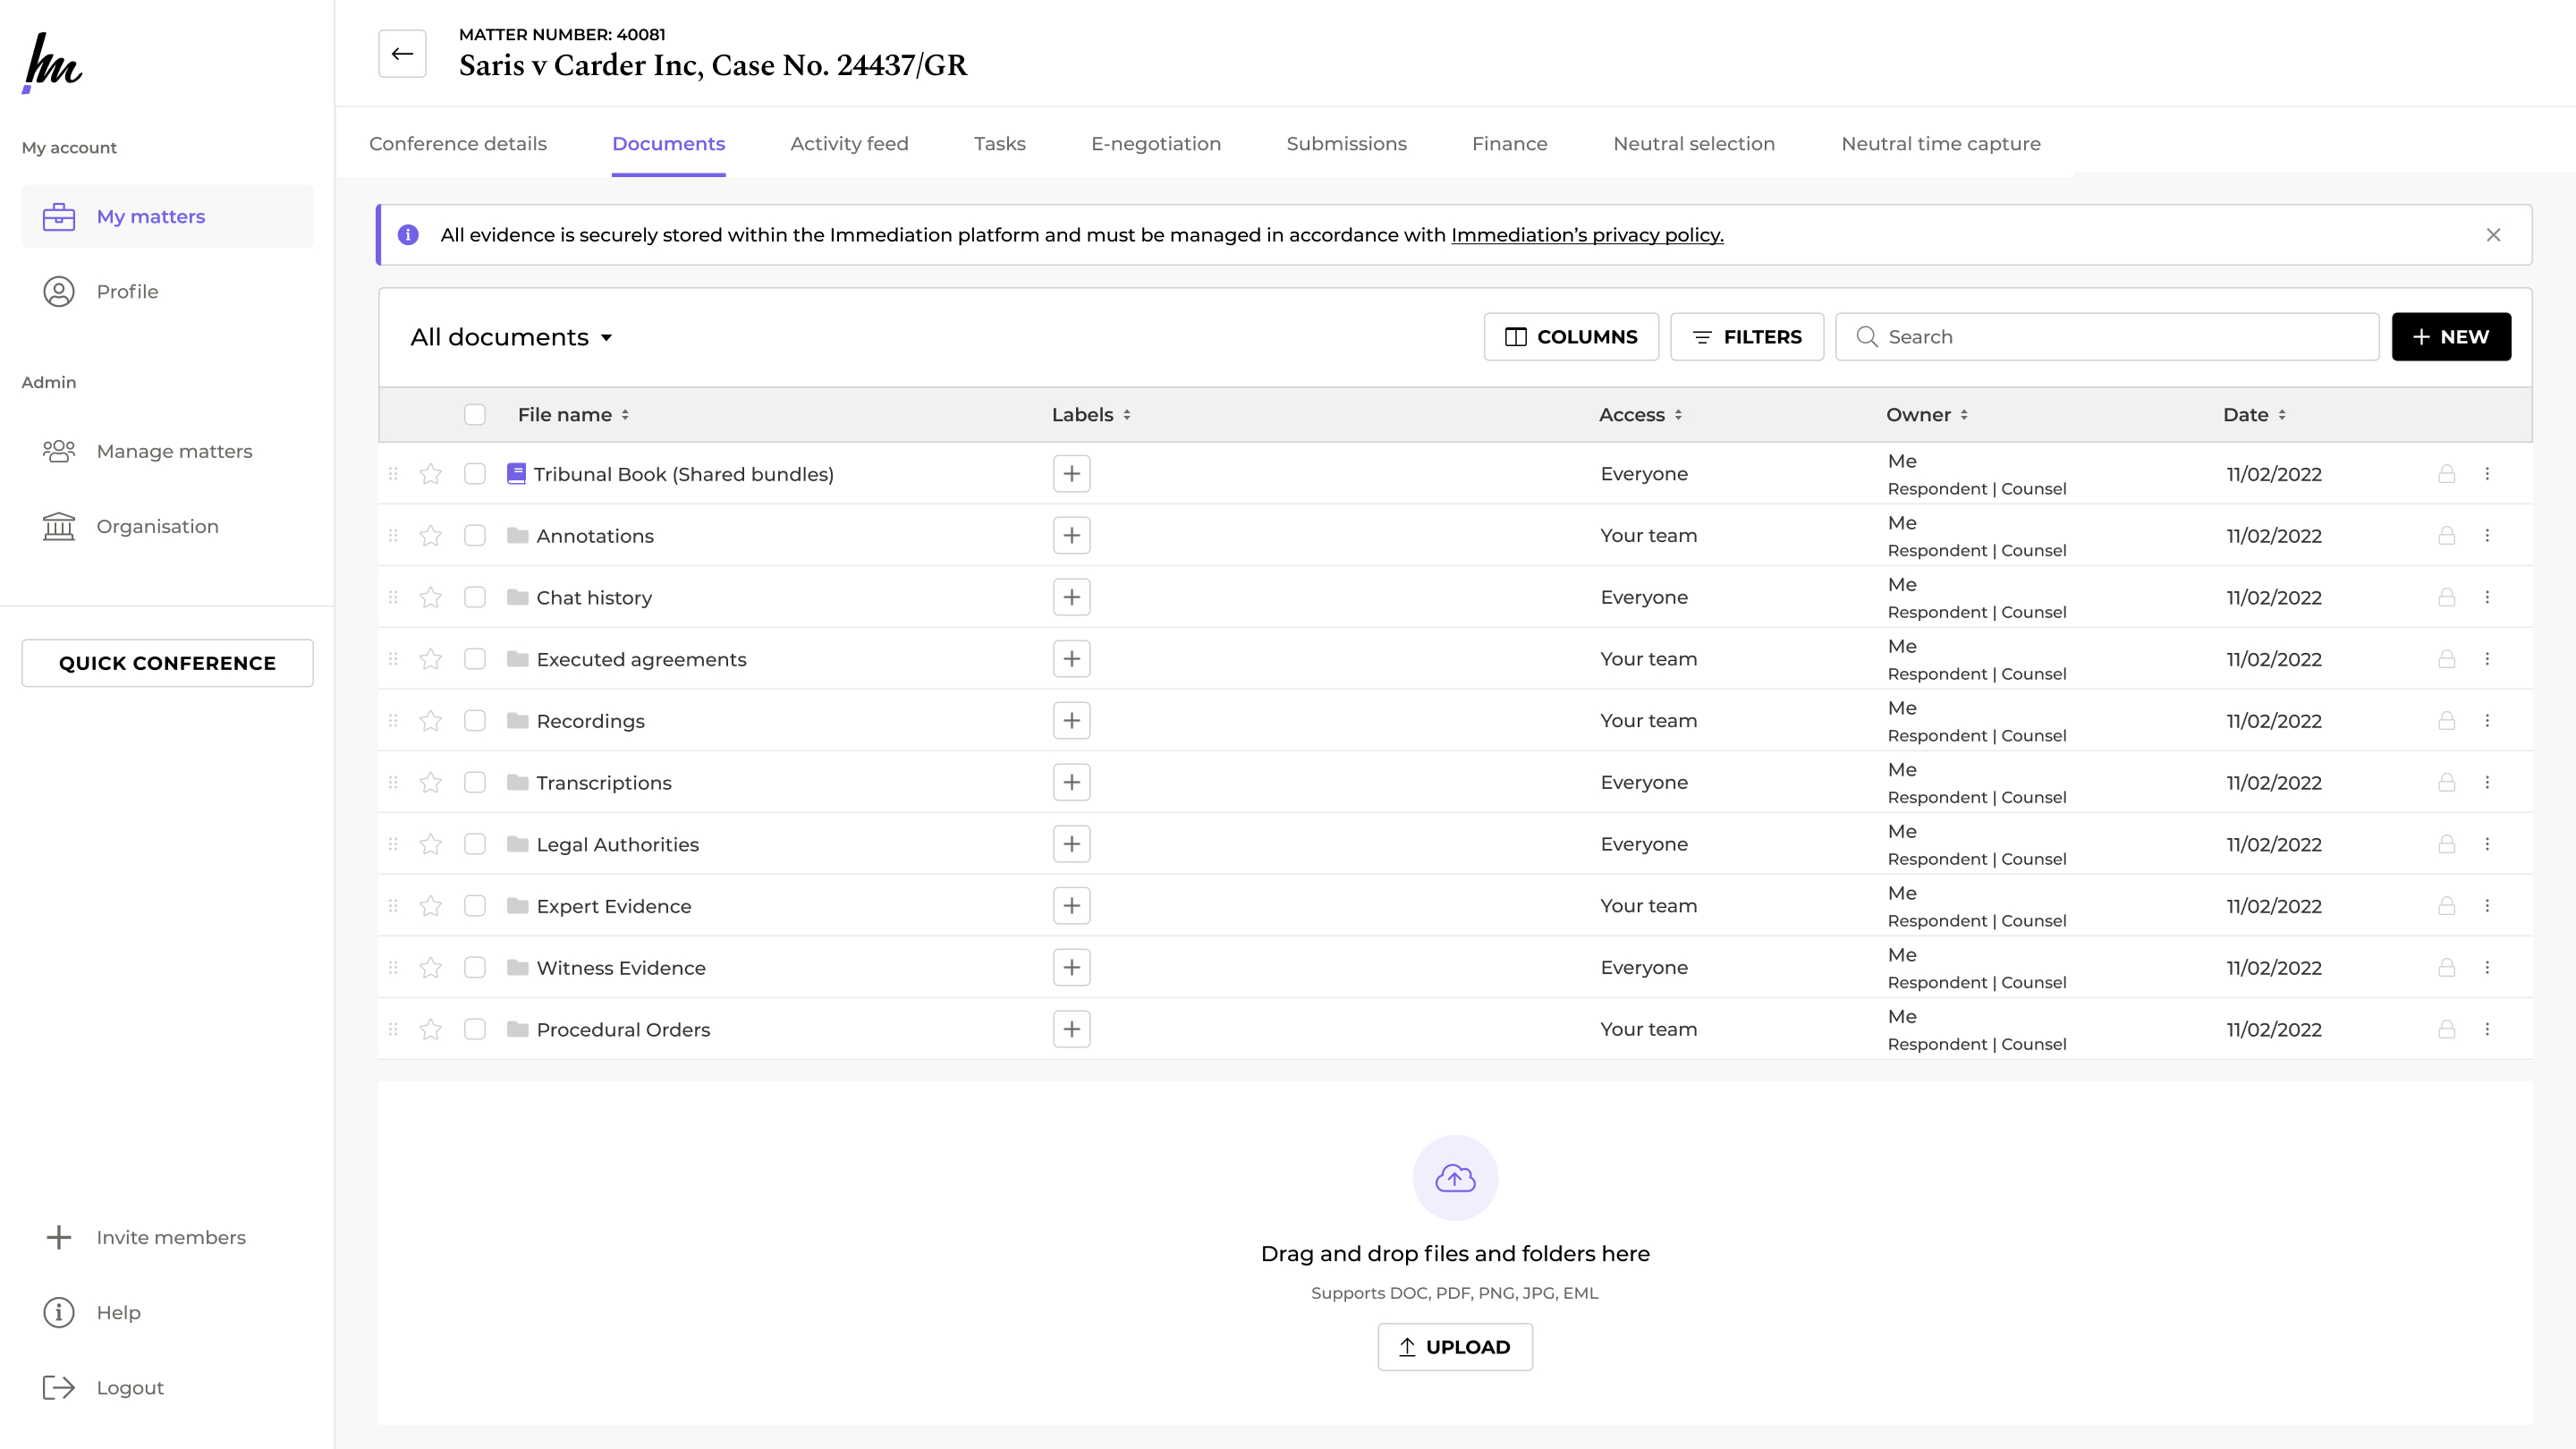Star the Annotations folder

click(431, 536)
